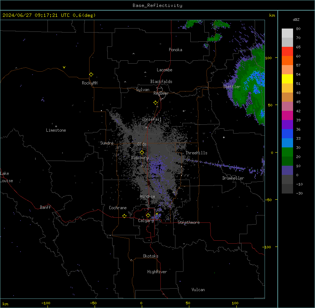
Task: Click the ThreeHills label
Action: [197, 153]
